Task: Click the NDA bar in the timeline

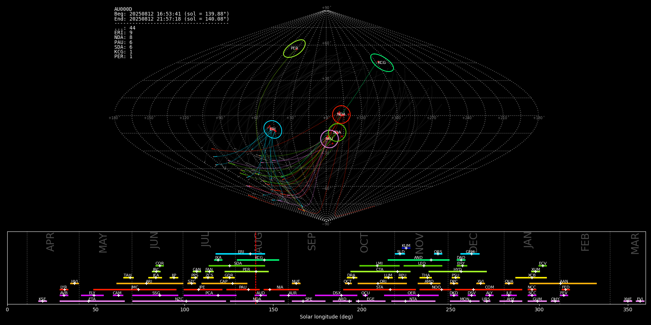Action: point(257,301)
